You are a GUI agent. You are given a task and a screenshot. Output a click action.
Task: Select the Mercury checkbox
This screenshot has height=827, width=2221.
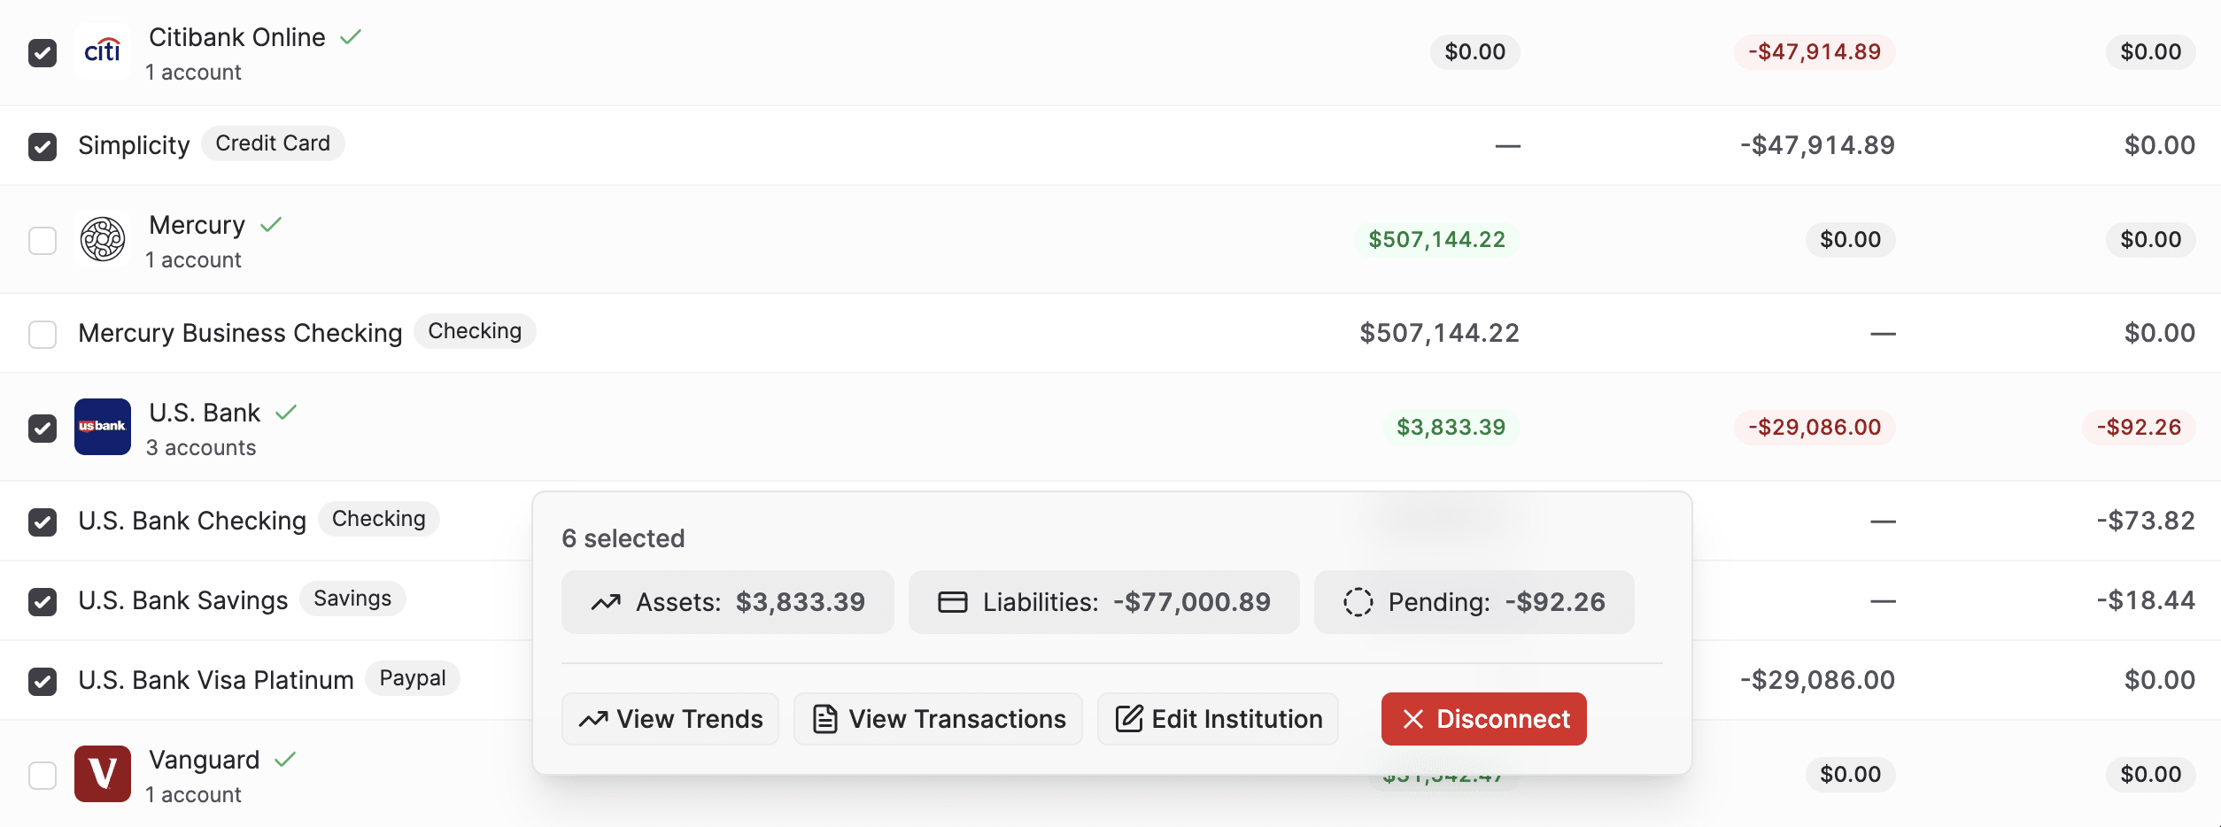point(43,239)
